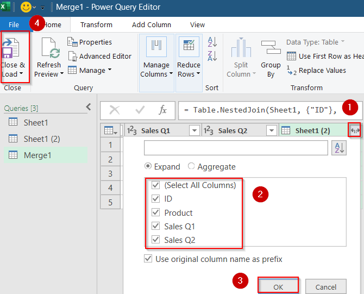This screenshot has height=294, width=364.
Task: Click the fx formula icon
Action: tap(162, 110)
